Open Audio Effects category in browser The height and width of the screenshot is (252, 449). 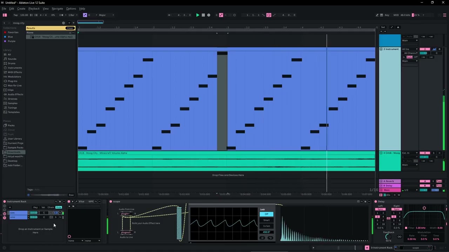15,94
